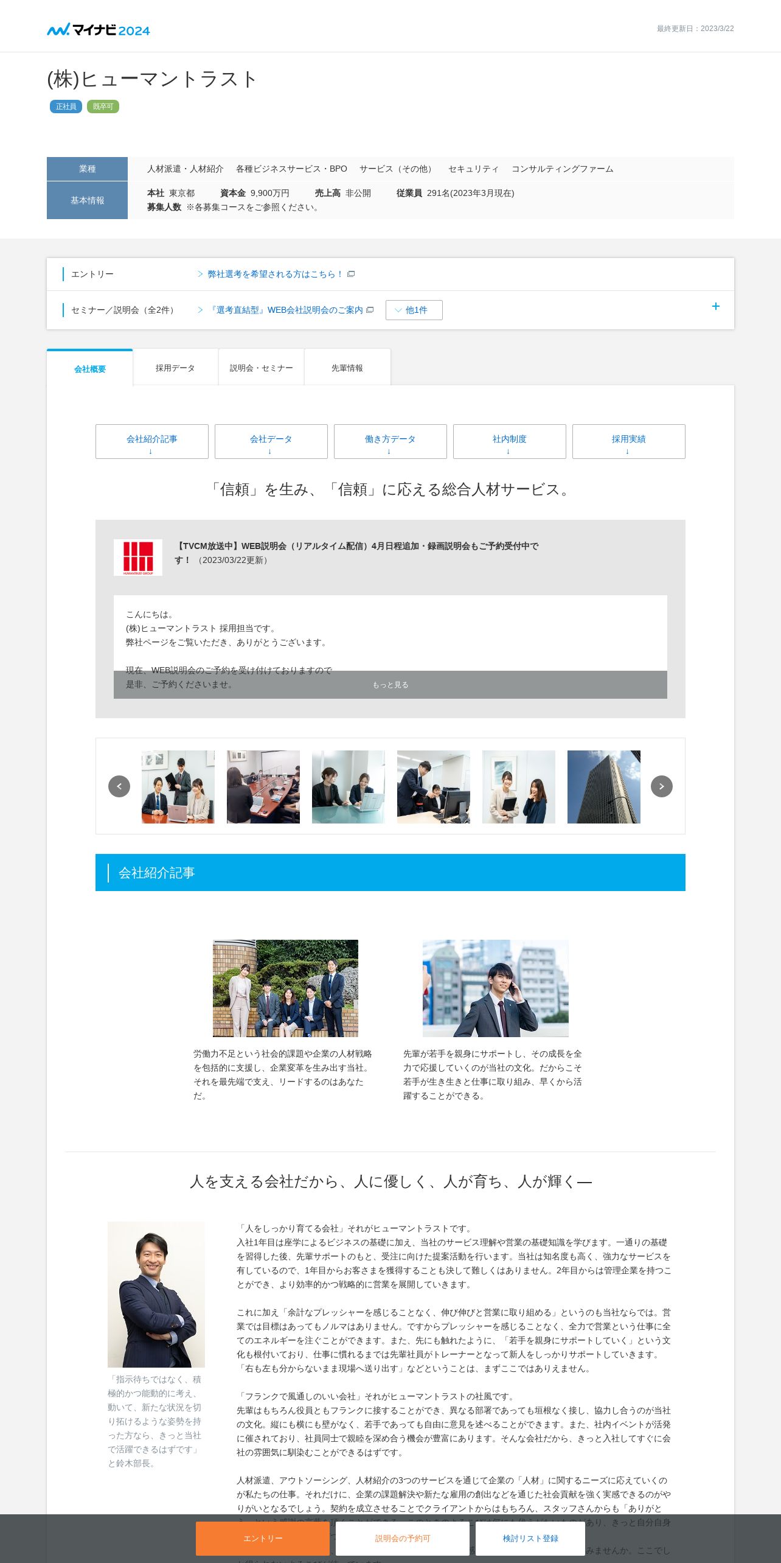The height and width of the screenshot is (1563, 781).
Task: Click the 既卒可 tag badge
Action: pos(103,107)
